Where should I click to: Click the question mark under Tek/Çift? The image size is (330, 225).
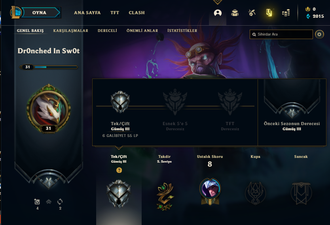click(x=119, y=170)
